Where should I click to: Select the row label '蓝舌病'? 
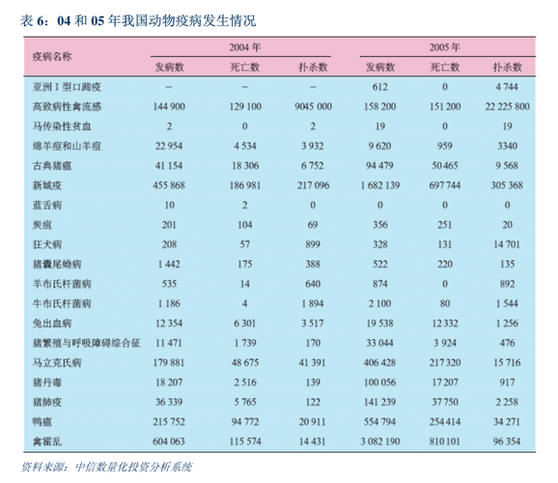click(47, 205)
